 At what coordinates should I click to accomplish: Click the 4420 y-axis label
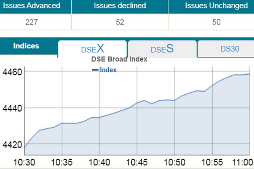(12, 145)
